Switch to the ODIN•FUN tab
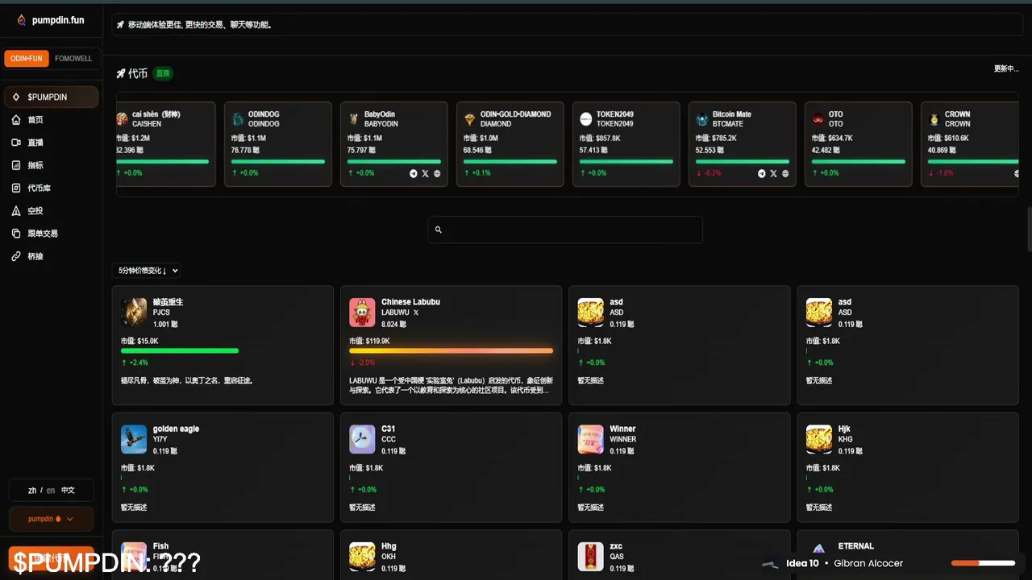 [x=27, y=59]
